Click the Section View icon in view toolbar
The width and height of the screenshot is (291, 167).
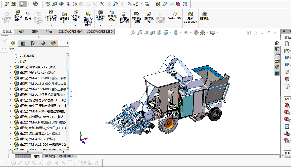(153, 33)
